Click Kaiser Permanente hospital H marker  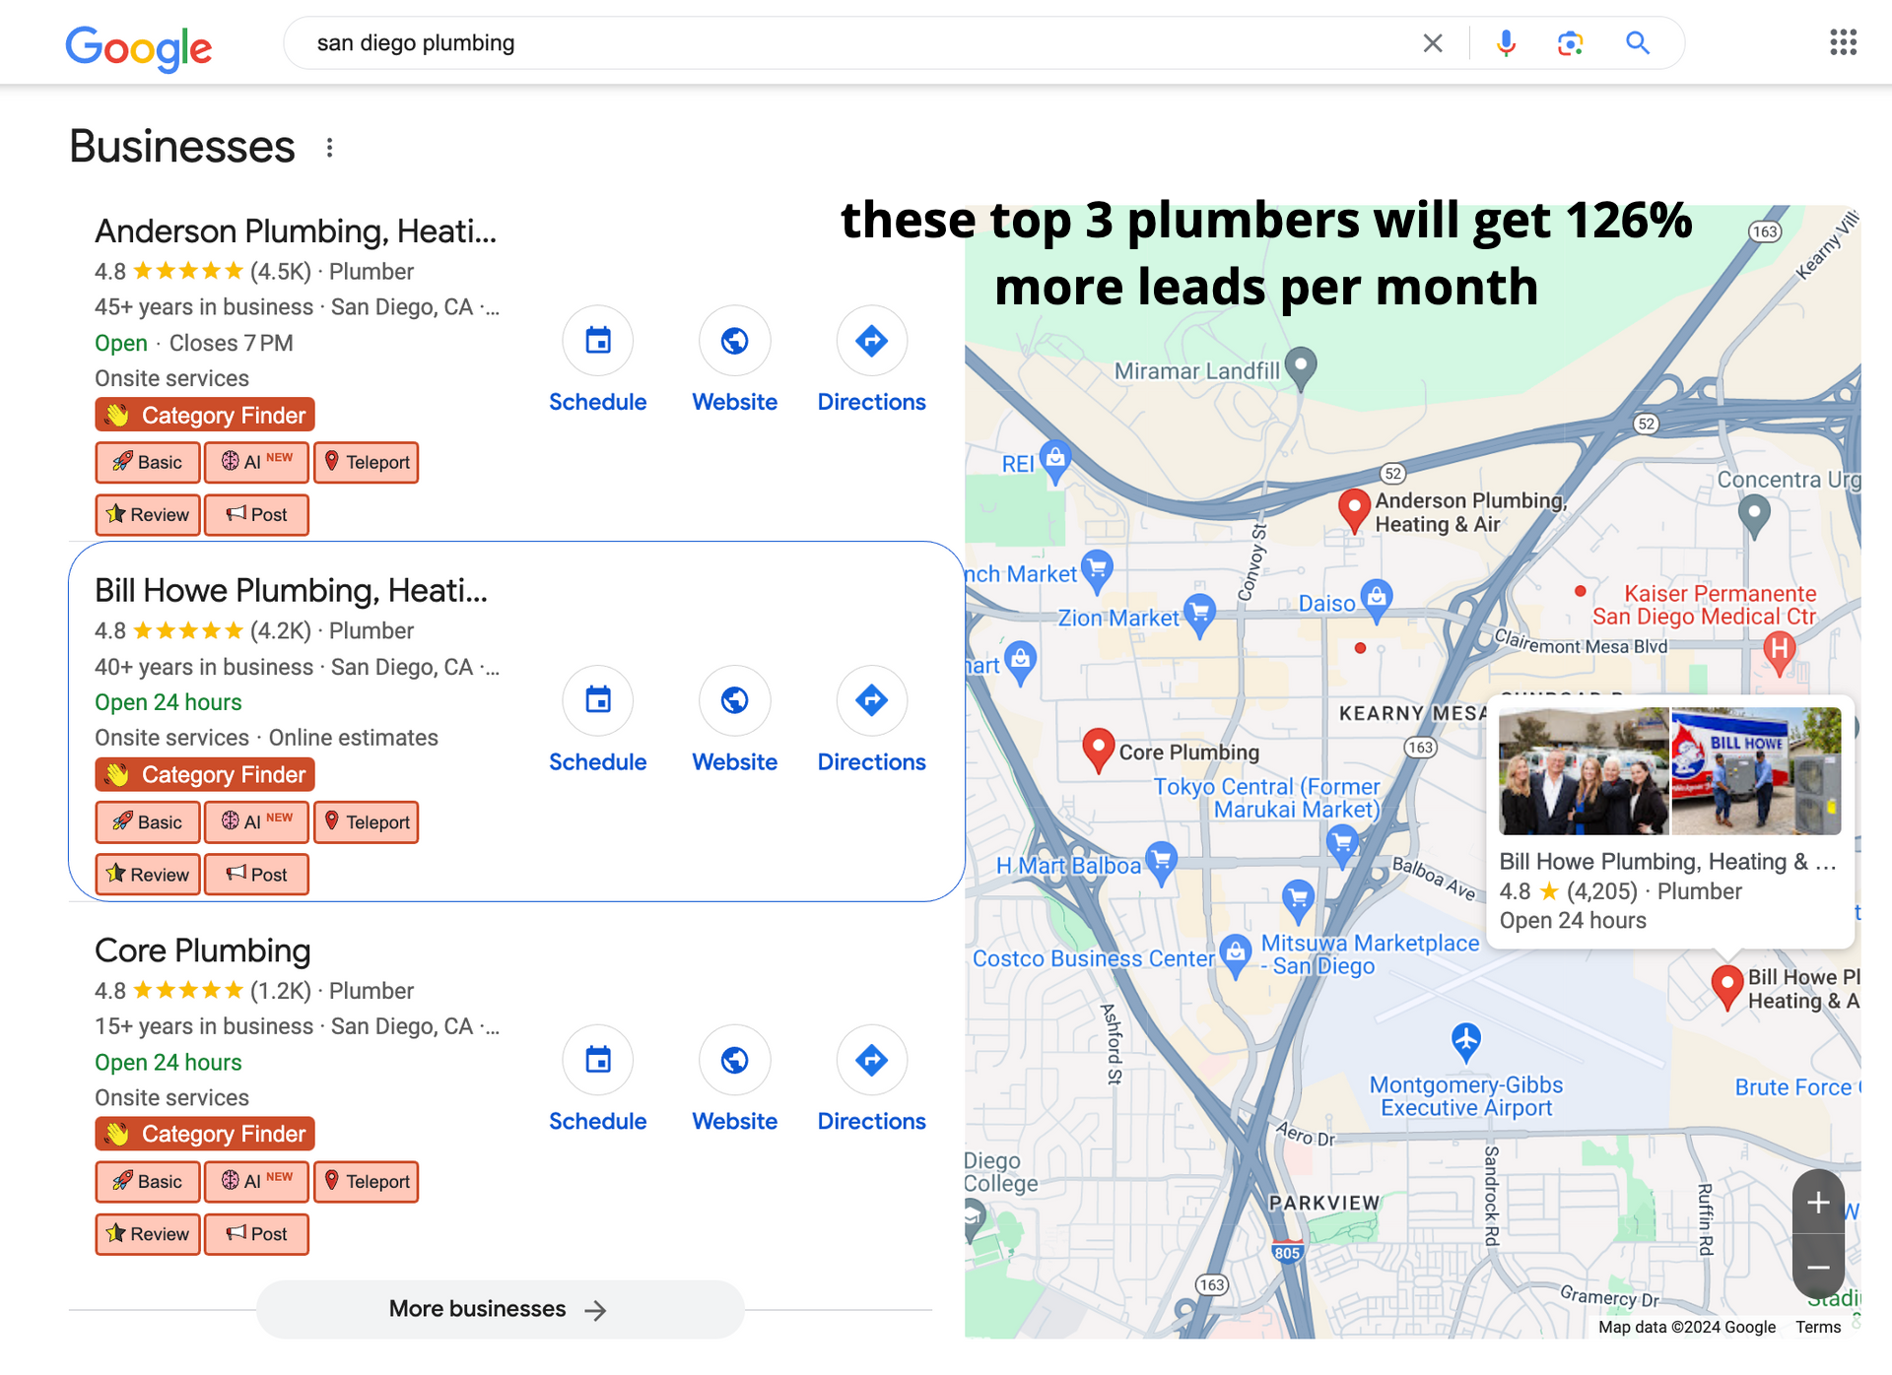[1779, 651]
